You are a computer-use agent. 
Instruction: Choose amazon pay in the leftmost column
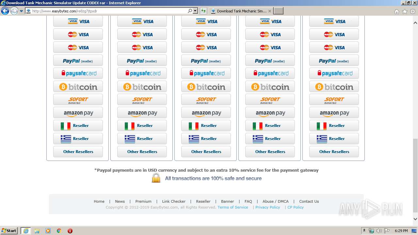point(78,113)
